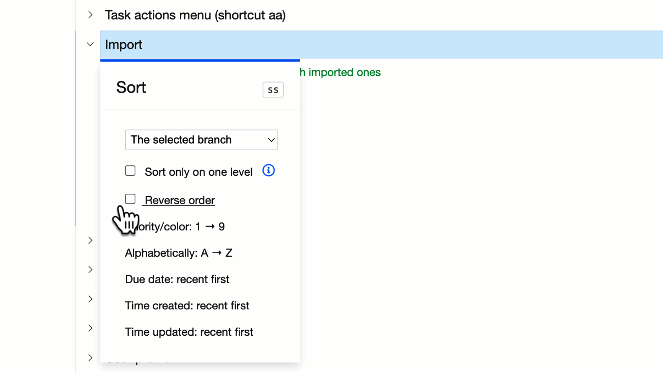Expand the collapsed section below Import
The height and width of the screenshot is (373, 663).
coord(90,240)
